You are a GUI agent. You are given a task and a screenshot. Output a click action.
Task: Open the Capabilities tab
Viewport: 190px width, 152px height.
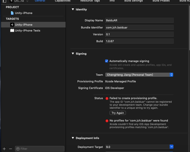click(63, 1)
